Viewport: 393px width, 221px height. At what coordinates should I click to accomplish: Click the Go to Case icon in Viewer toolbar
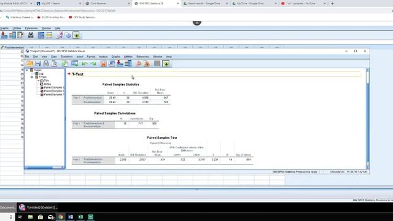[112, 64]
